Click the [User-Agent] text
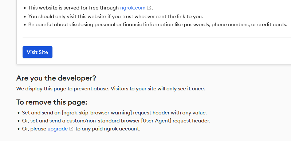The image size is (291, 141). 156,121
